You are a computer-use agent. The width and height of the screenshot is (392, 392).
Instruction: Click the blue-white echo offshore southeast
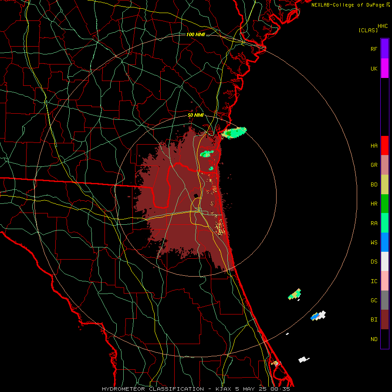(318, 316)
